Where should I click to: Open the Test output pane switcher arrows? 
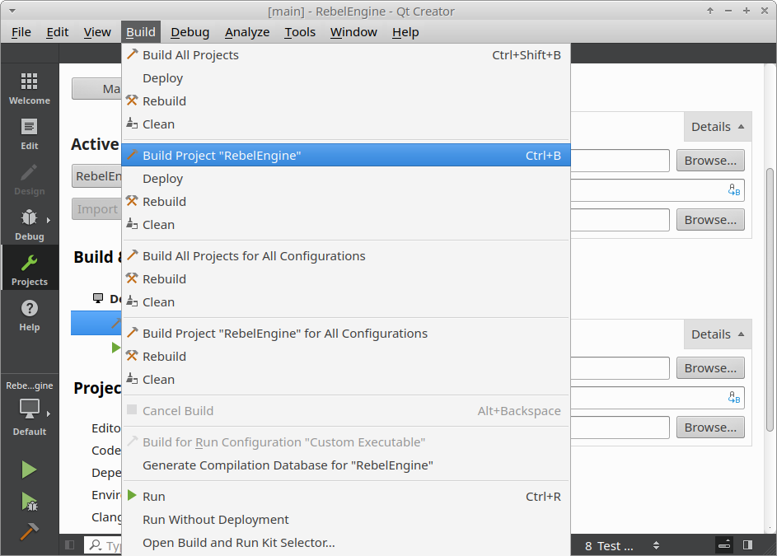click(656, 545)
